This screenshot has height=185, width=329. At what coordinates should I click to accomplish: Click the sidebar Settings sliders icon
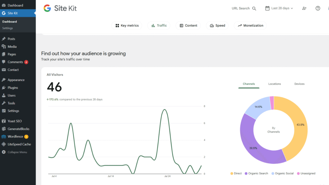pos(4,111)
